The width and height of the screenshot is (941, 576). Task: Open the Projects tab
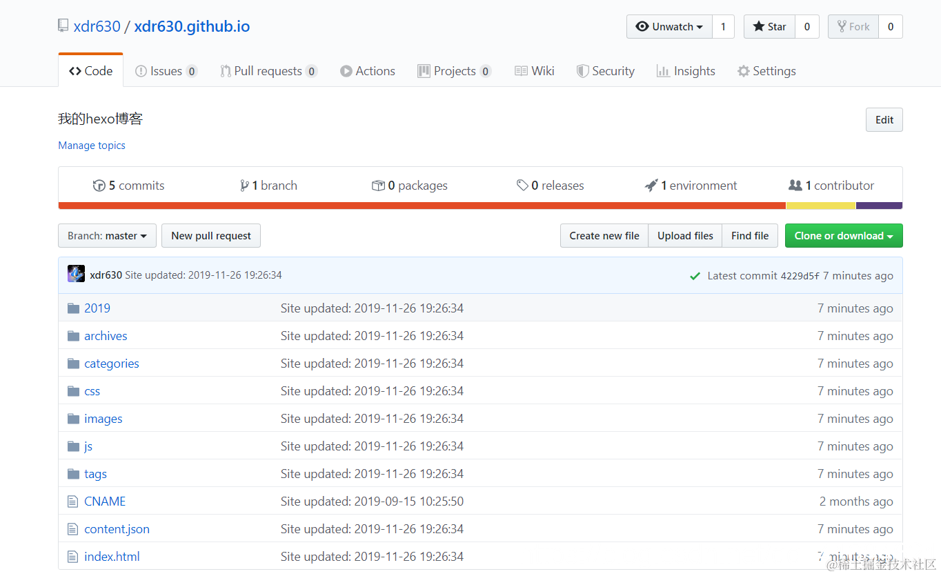point(454,71)
